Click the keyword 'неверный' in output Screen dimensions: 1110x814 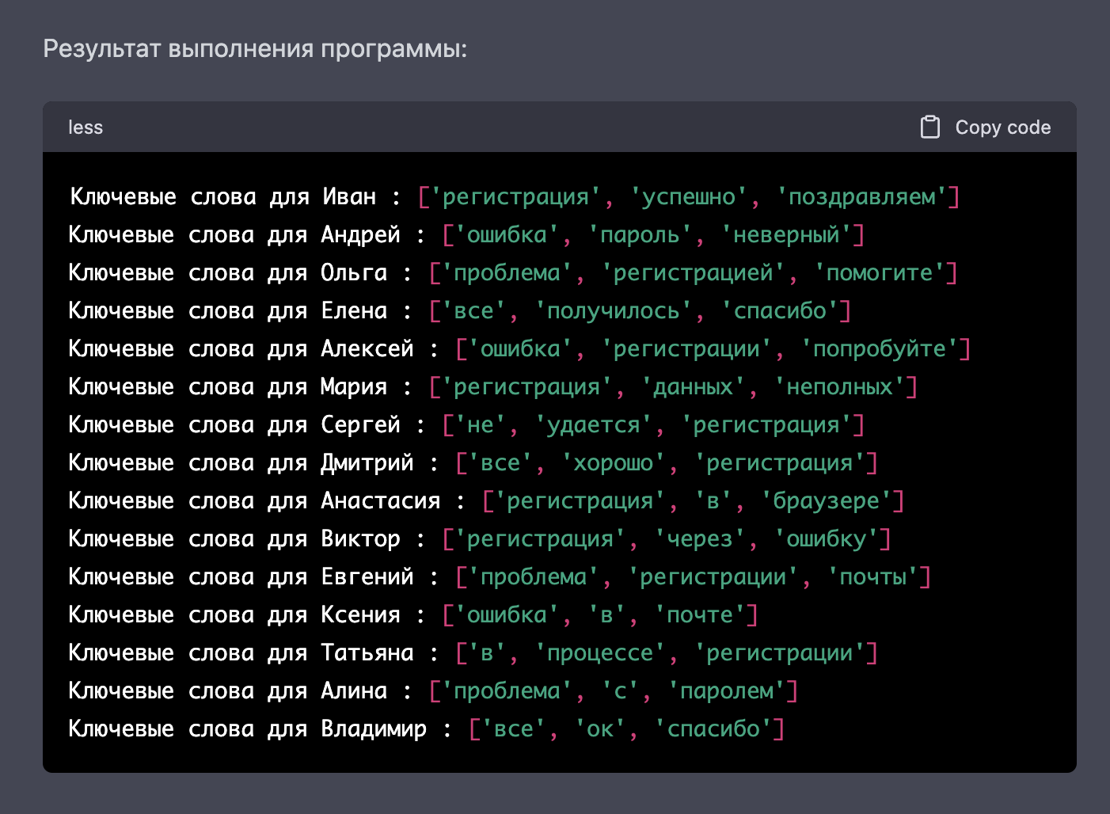pyautogui.click(x=786, y=234)
